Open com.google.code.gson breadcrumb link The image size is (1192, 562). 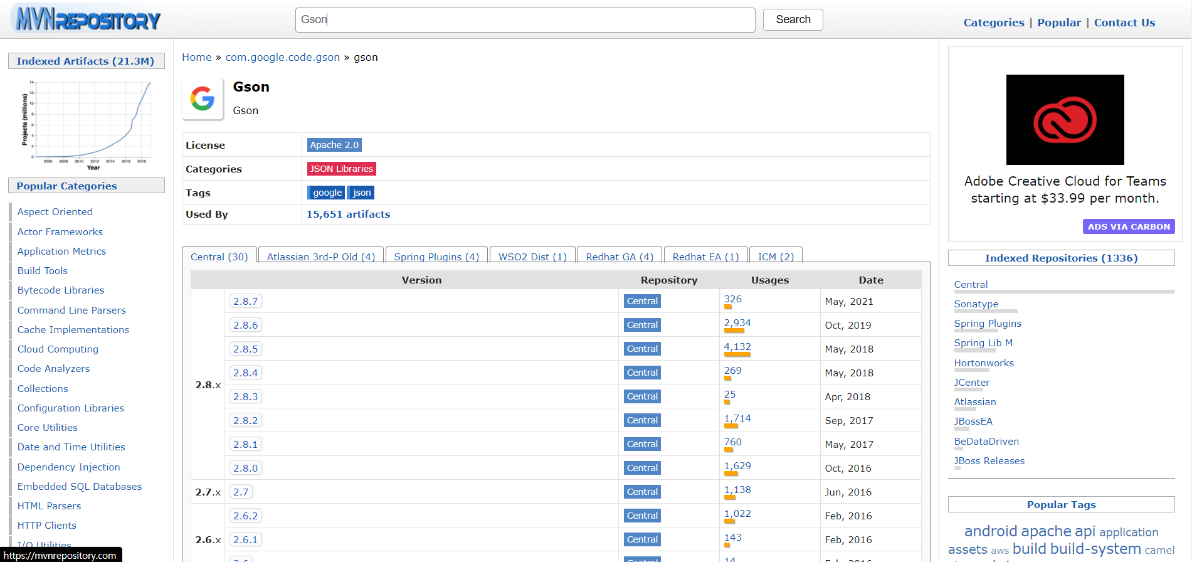pyautogui.click(x=283, y=57)
